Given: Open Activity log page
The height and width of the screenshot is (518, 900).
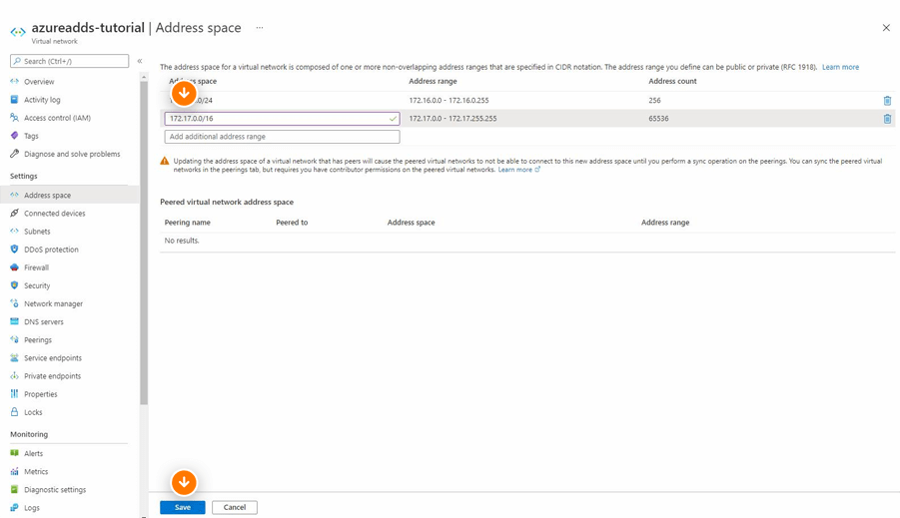Looking at the screenshot, I should point(42,100).
